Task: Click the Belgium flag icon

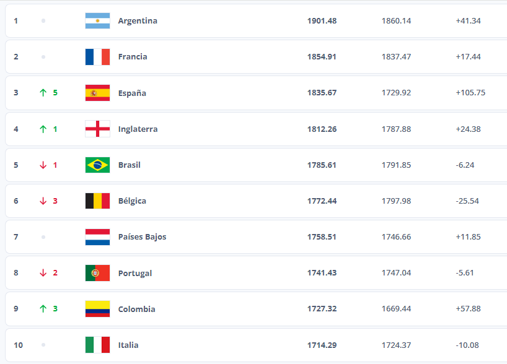Action: pyautogui.click(x=97, y=201)
